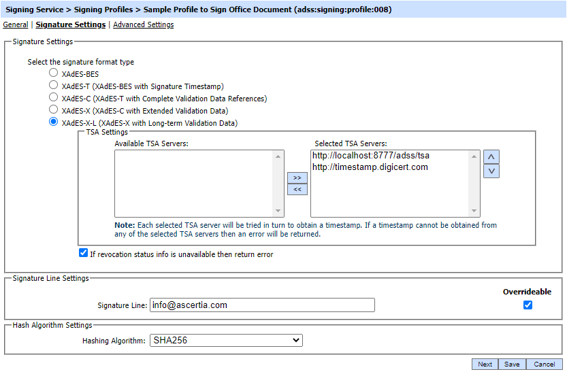The width and height of the screenshot is (567, 374).
Task: Cancel the signing profile changes
Action: tap(545, 364)
